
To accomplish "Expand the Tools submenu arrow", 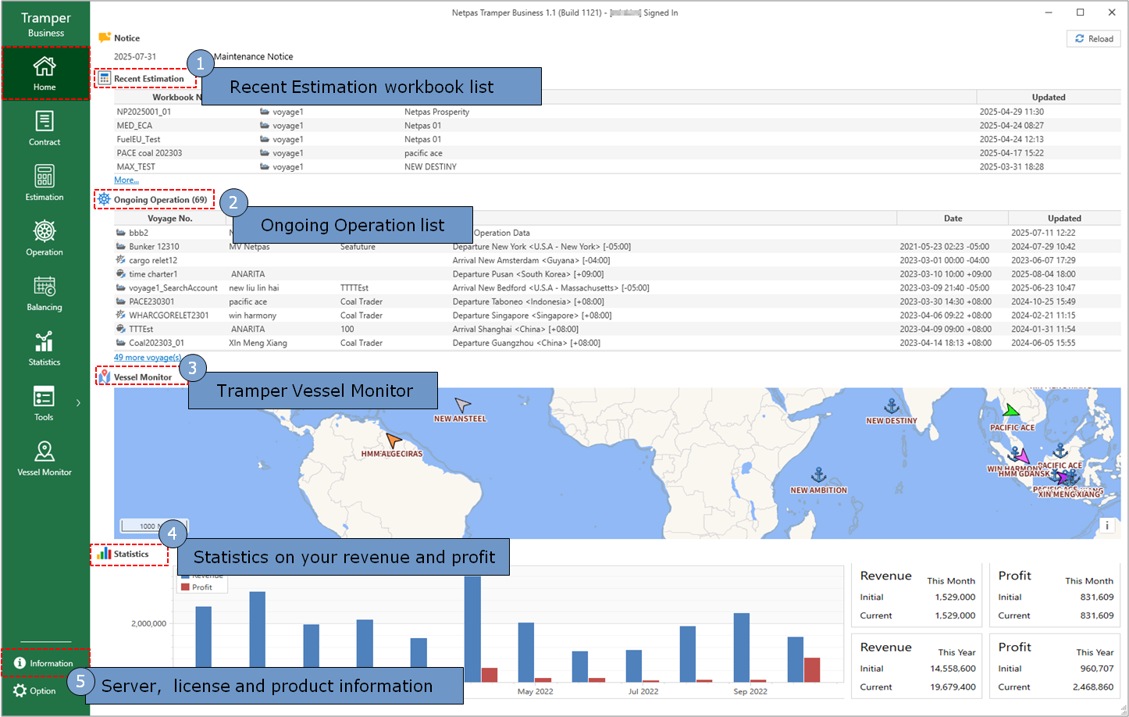I will tap(78, 403).
